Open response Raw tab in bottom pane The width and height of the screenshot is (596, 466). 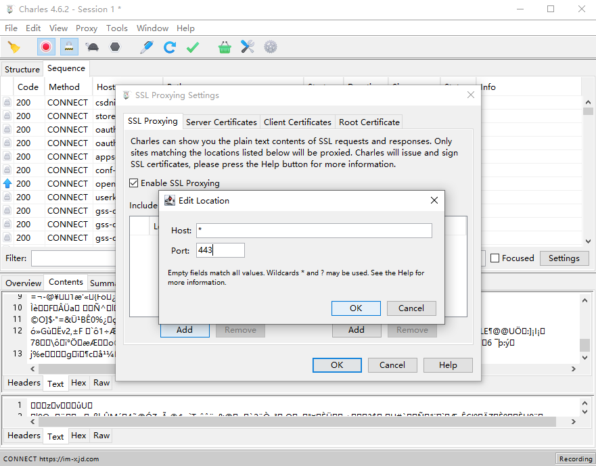pos(101,436)
